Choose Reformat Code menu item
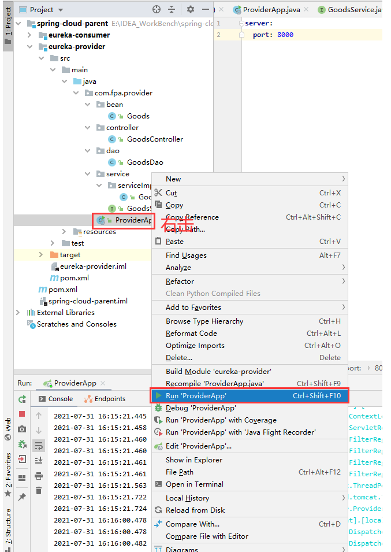391x552 pixels. [x=250, y=334]
